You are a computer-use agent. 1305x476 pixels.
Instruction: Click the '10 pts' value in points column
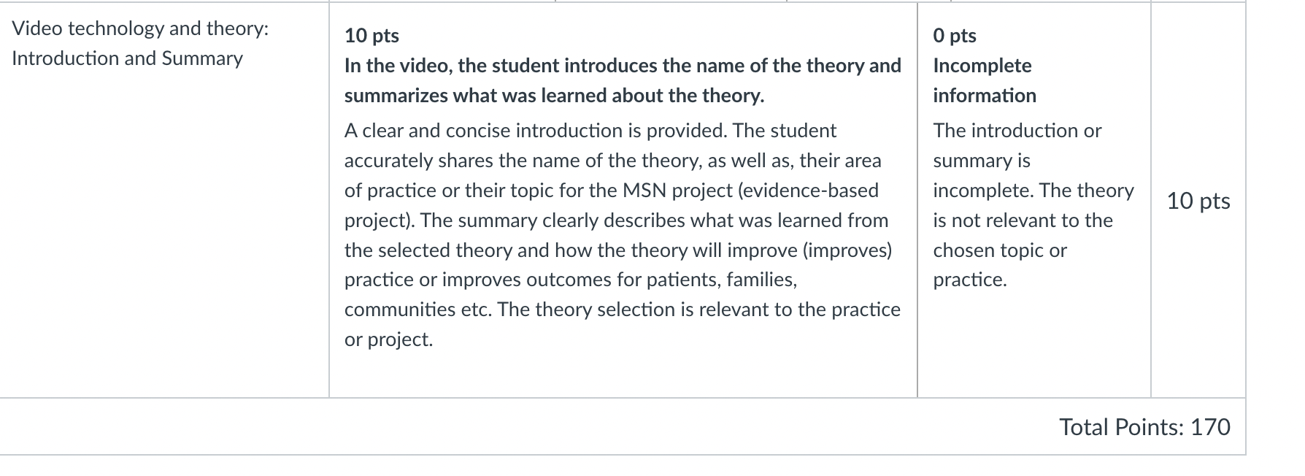coord(1198,201)
